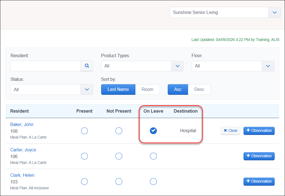
Task: Expand the Product Types dropdown arrow
Action: (x=177, y=66)
